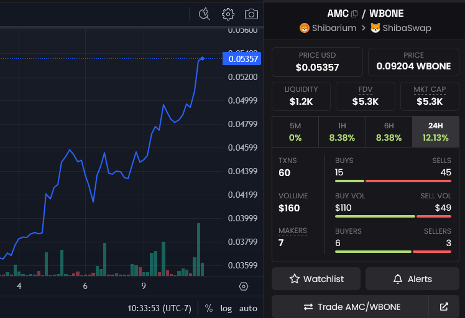
Task: Select the 5M timeframe tab
Action: tap(295, 131)
